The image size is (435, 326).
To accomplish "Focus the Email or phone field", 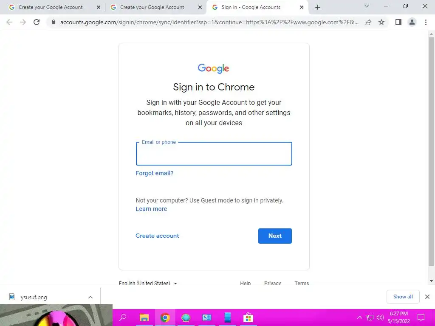I will pos(214,154).
